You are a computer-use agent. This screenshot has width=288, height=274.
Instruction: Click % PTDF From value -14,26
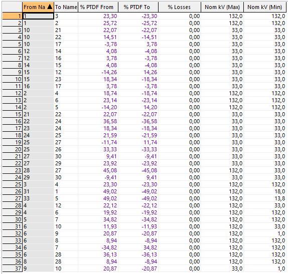(x=109, y=72)
